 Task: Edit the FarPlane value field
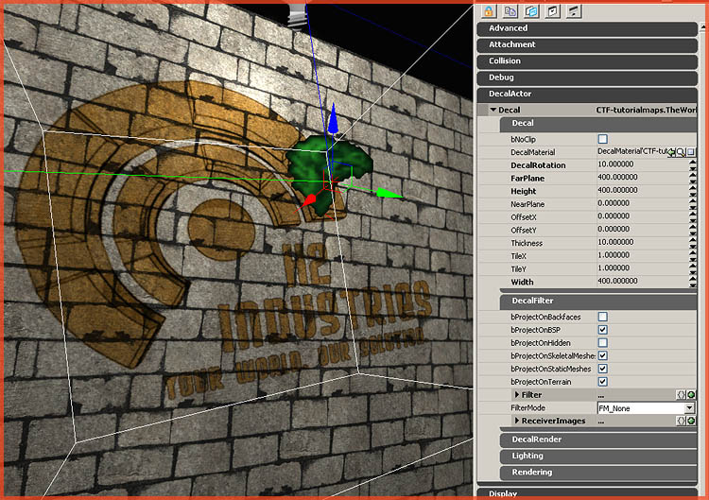point(642,178)
